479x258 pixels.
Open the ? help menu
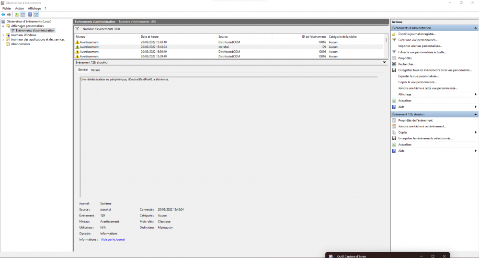[45, 9]
